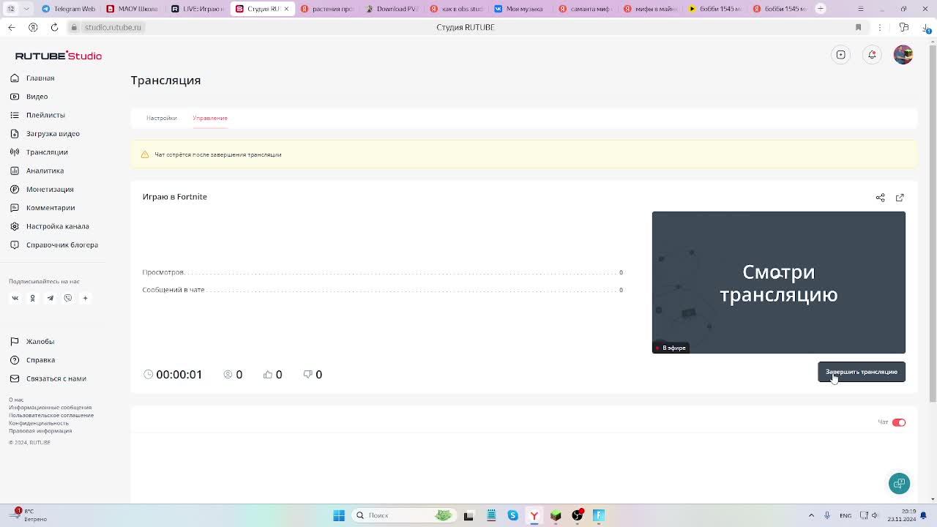Click the upload/add video icon in header

841,55
